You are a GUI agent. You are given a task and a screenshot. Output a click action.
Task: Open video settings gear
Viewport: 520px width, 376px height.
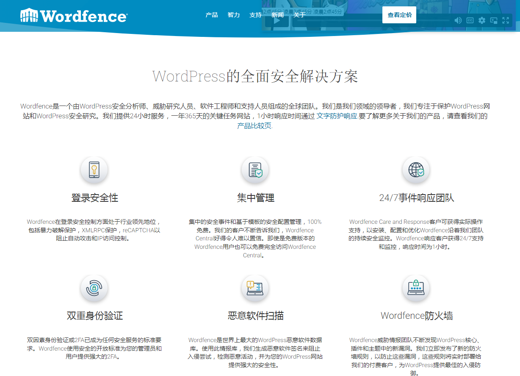[x=482, y=20]
